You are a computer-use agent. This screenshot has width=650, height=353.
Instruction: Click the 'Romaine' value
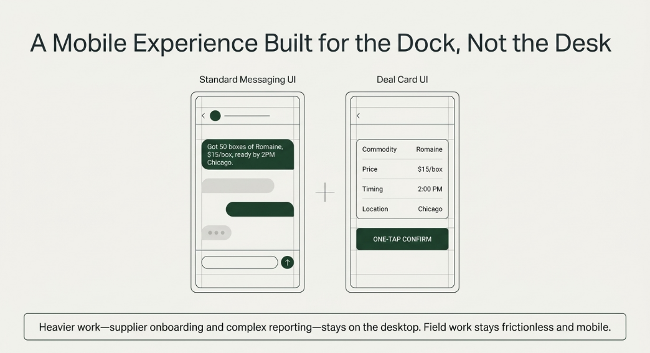coord(429,149)
